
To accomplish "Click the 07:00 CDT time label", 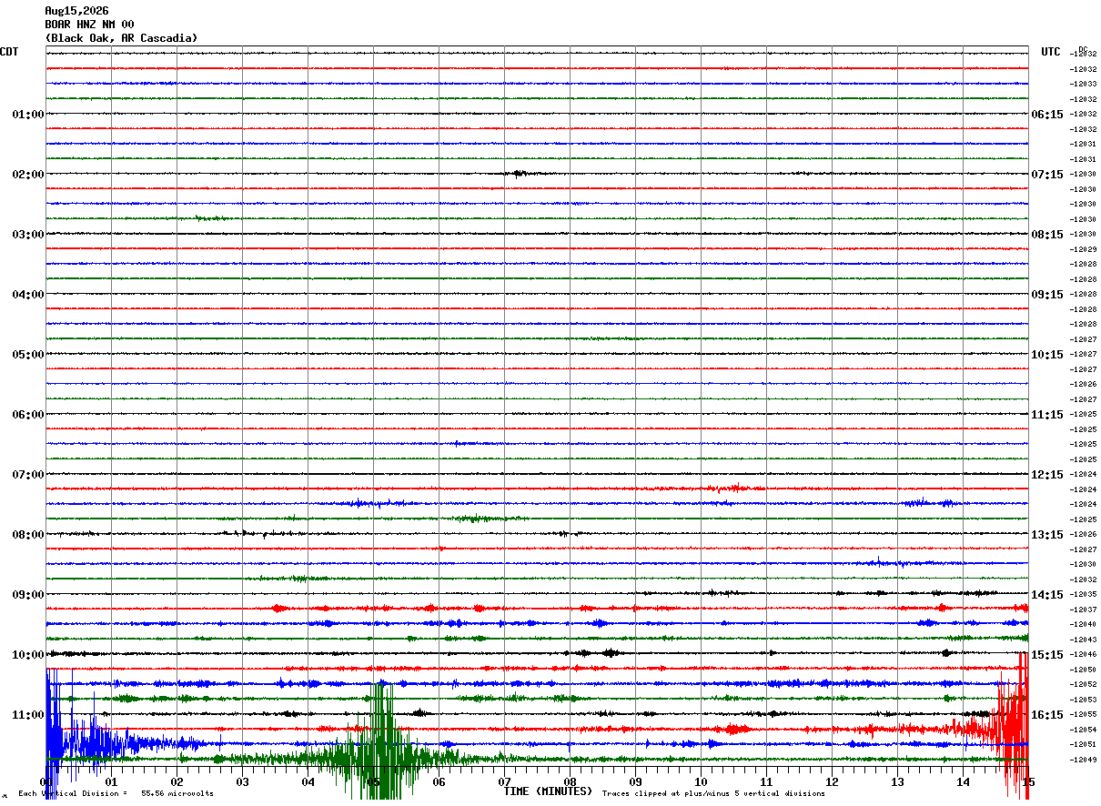I will click(27, 475).
